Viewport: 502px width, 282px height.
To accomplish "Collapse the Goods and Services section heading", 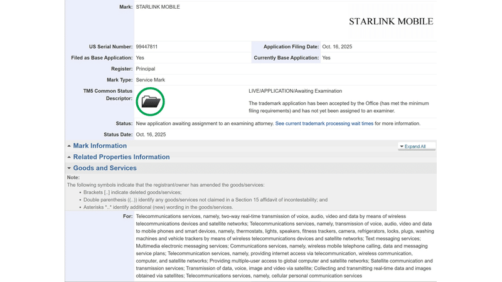I will 105,169.
